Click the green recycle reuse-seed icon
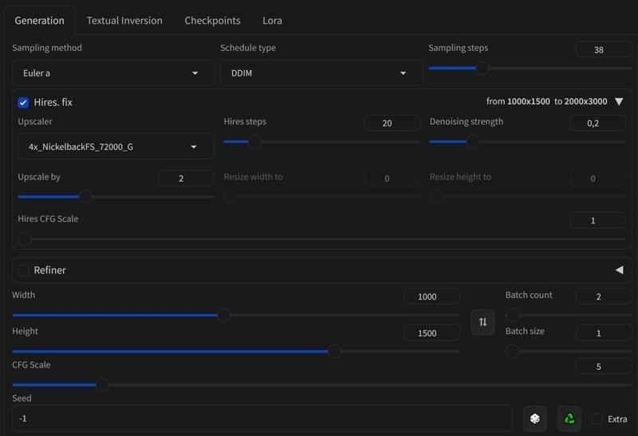The width and height of the screenshot is (638, 436). [x=569, y=418]
